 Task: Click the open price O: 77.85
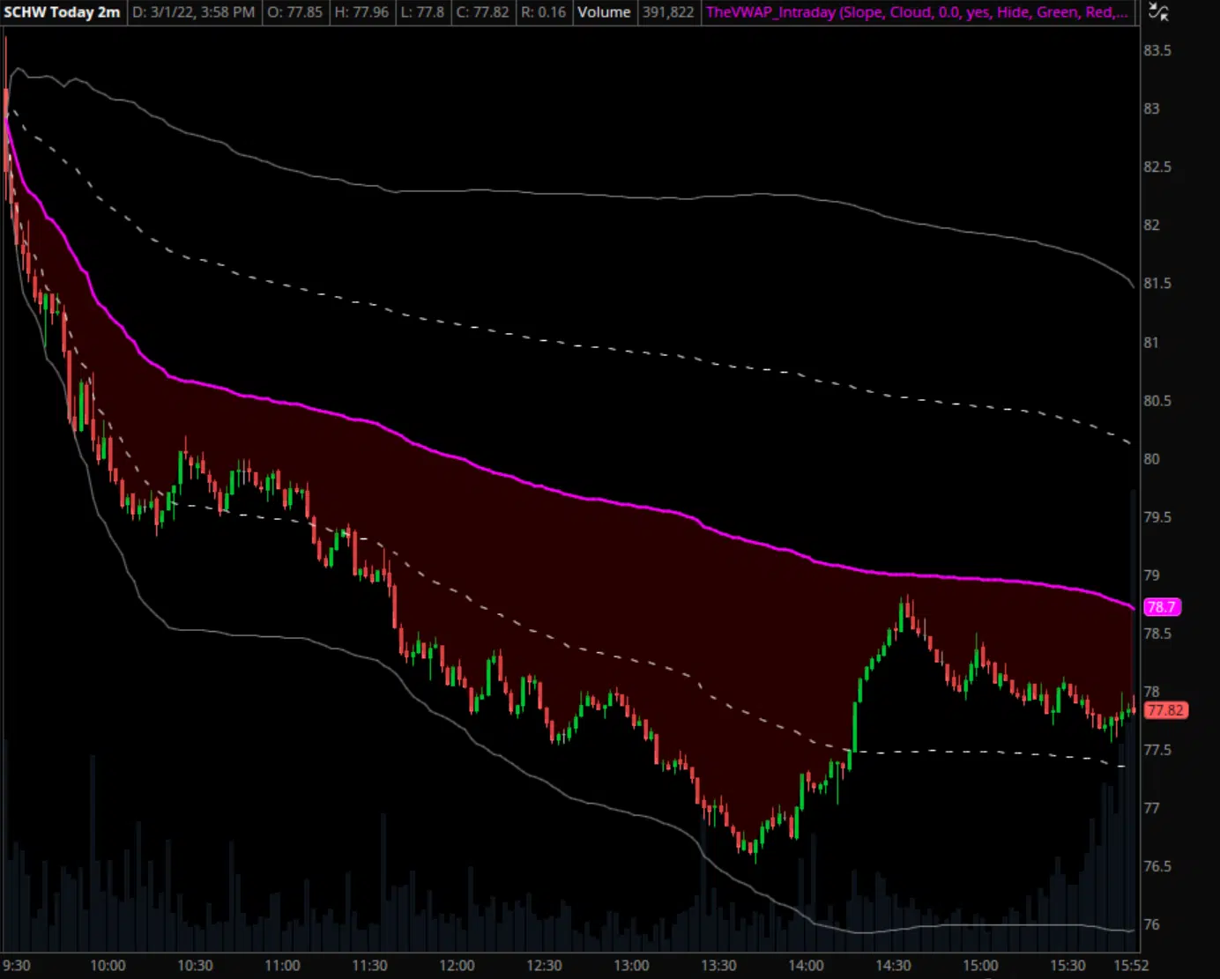coord(294,12)
